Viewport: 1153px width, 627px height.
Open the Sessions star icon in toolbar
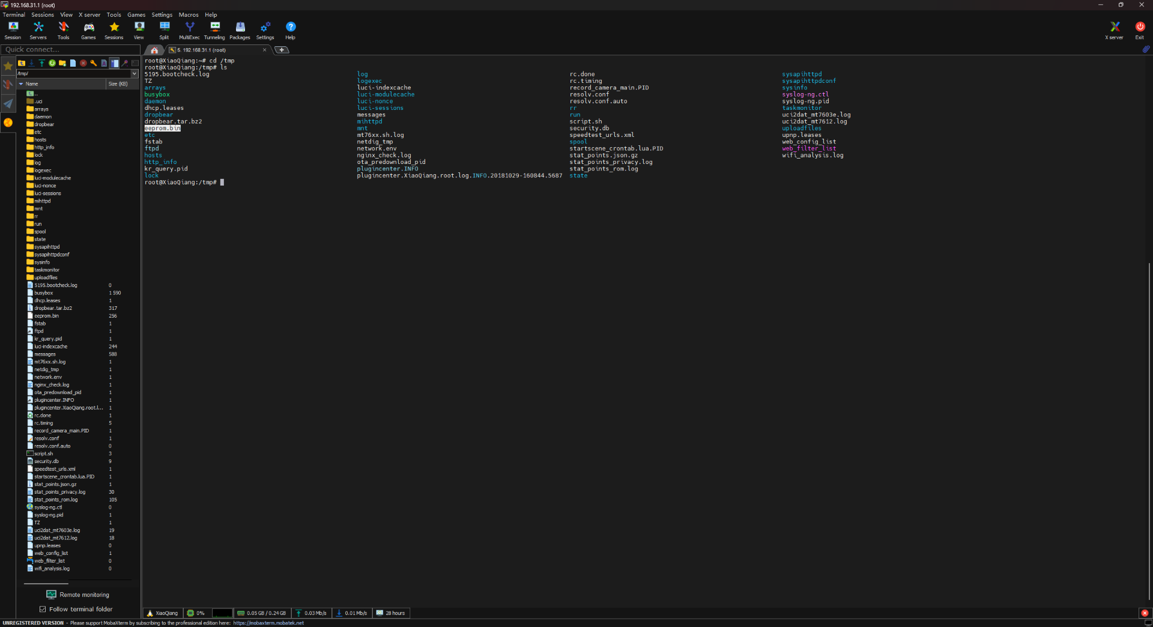click(x=113, y=30)
